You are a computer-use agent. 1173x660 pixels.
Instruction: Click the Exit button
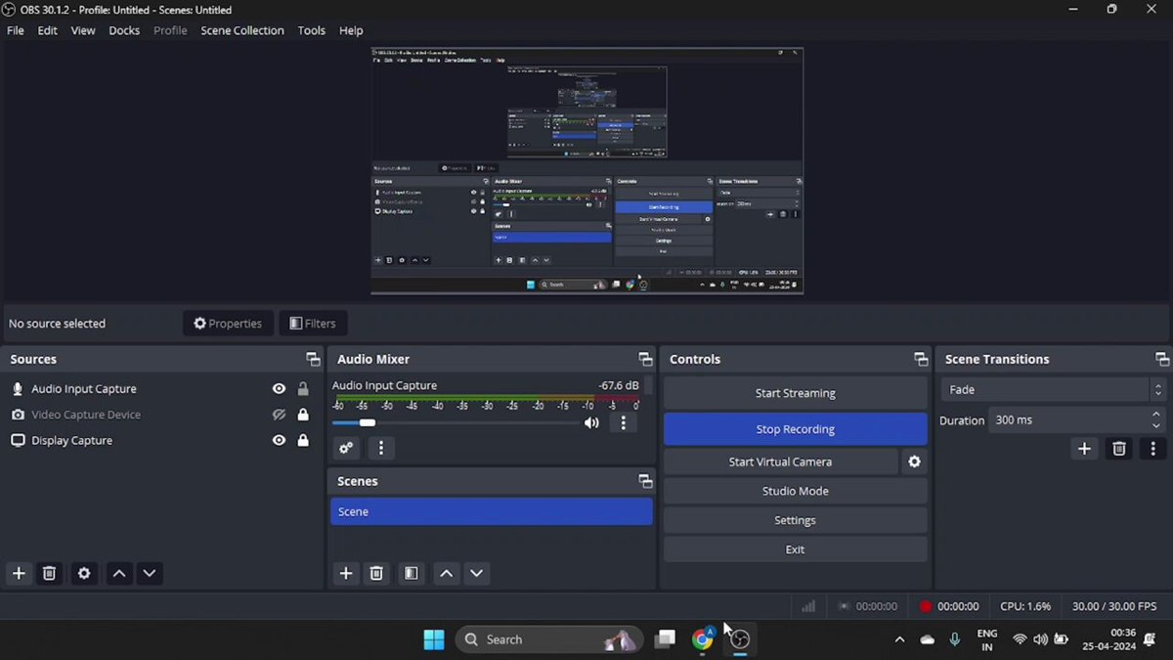[x=796, y=550]
